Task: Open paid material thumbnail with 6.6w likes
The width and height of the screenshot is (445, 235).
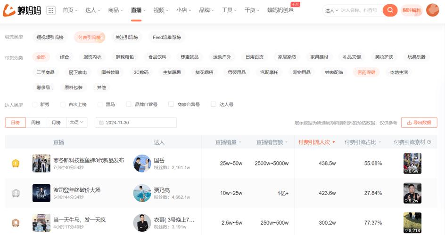Action: tap(412, 163)
